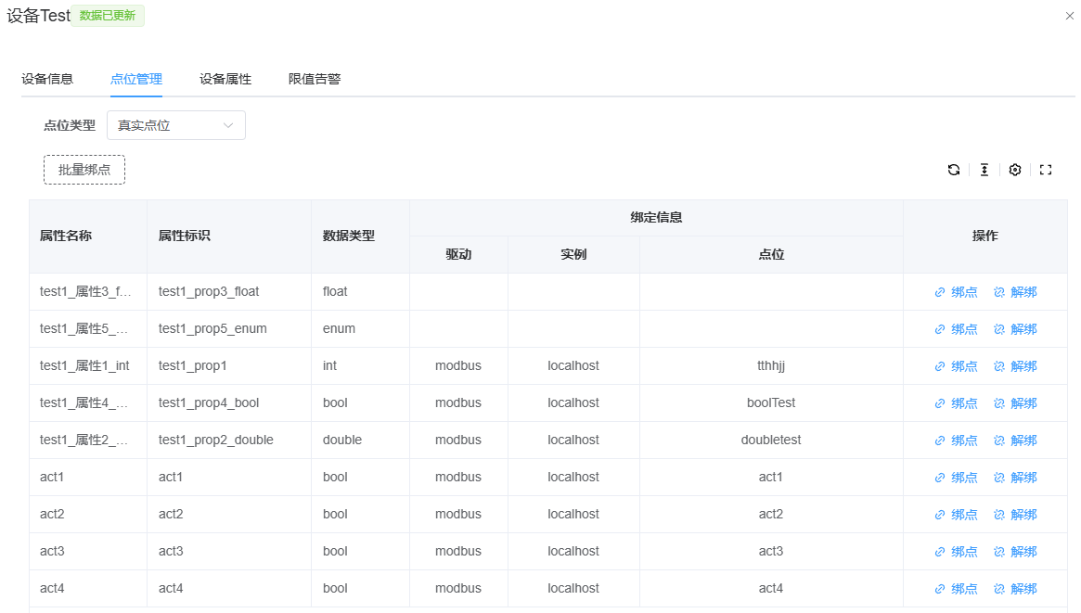Go to 限值告警 tab

[315, 79]
